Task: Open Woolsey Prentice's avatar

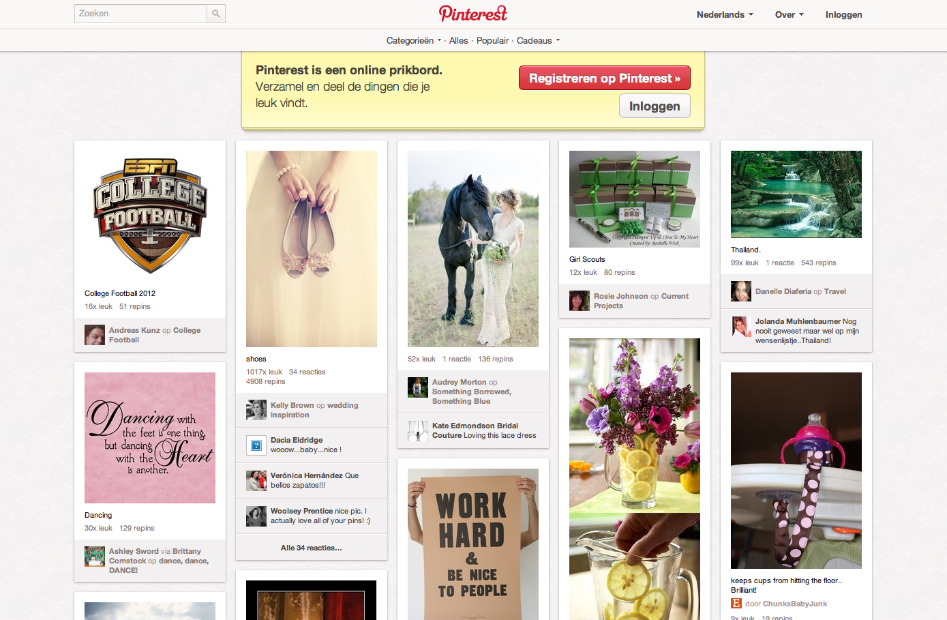Action: 256,516
